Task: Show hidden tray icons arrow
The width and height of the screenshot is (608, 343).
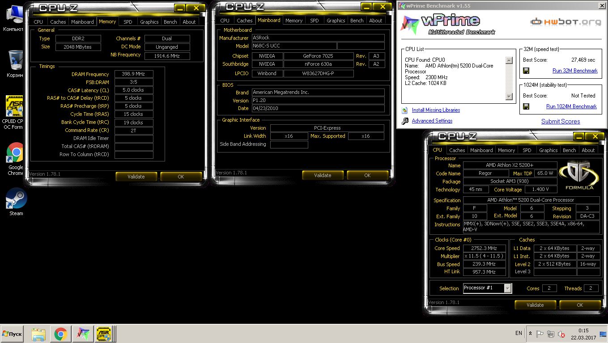Action: point(531,334)
